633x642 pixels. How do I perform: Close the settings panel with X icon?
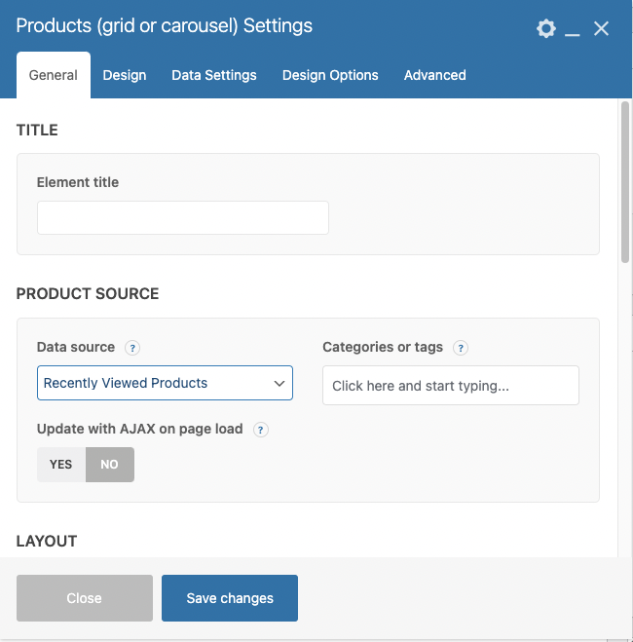[x=601, y=29]
